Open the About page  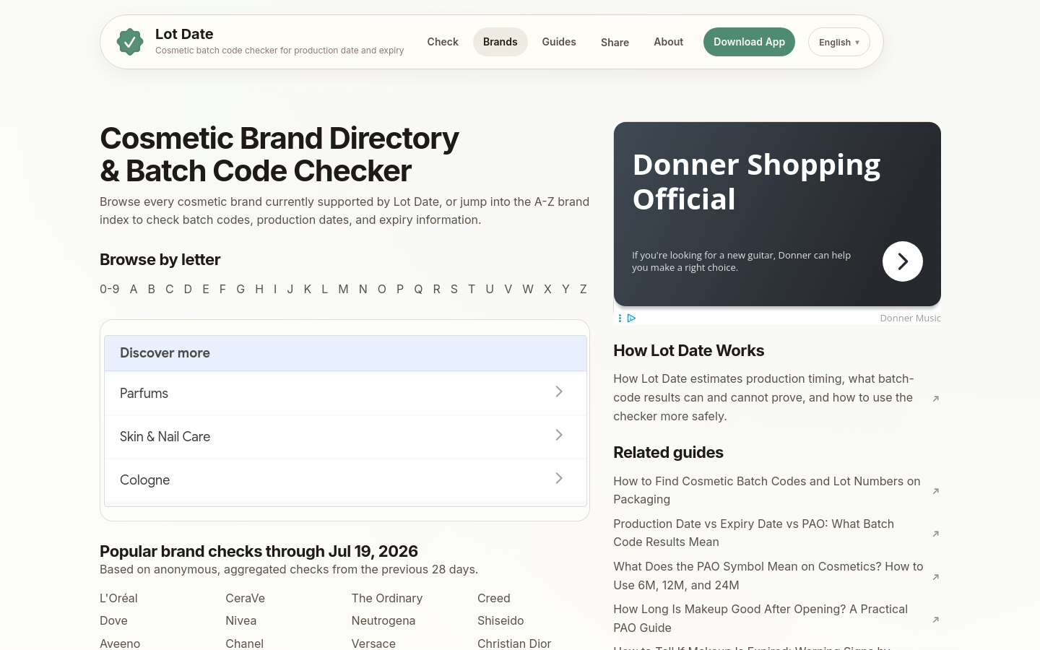point(669,42)
